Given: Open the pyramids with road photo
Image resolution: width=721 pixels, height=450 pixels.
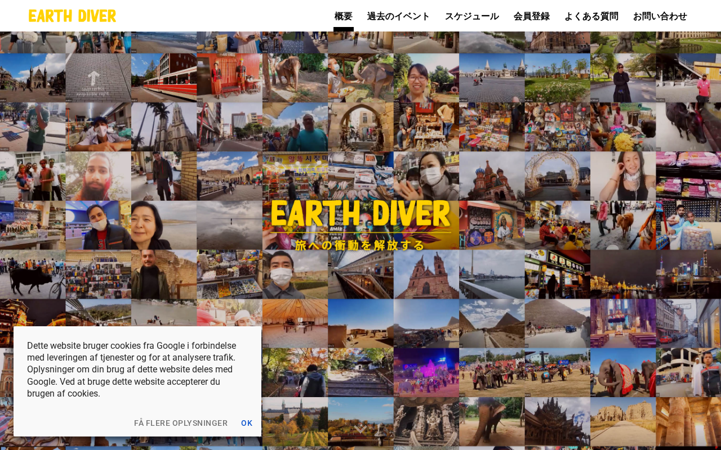Looking at the screenshot, I should (492, 323).
